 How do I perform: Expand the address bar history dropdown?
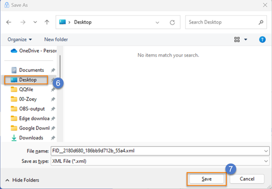(x=157, y=23)
